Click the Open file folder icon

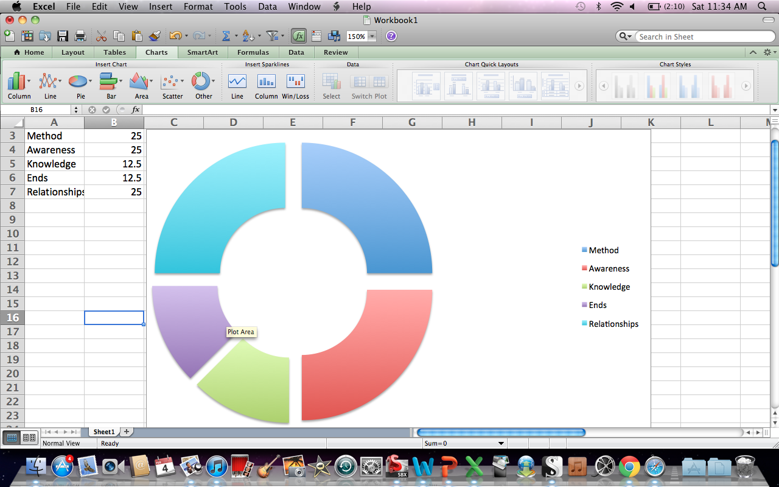[x=44, y=36]
